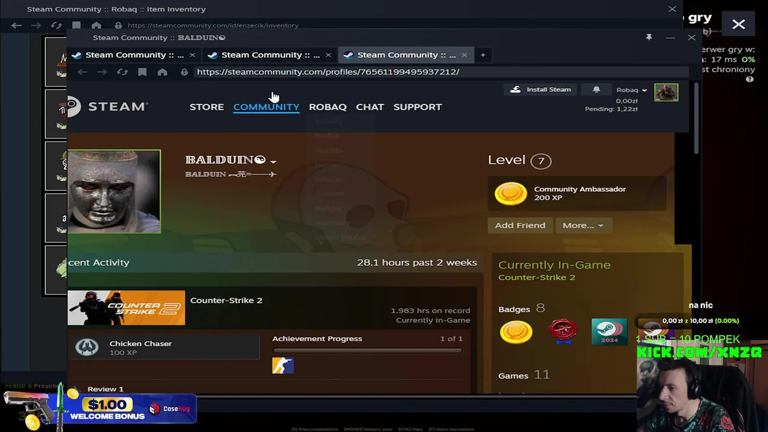Open the ROBAQ menu
Screen dimensions: 768x432
(x=328, y=107)
